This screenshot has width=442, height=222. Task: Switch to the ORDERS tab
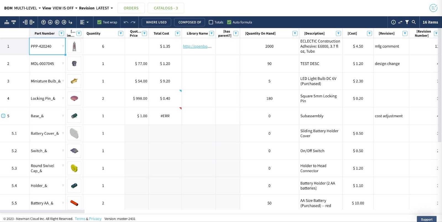click(x=131, y=8)
